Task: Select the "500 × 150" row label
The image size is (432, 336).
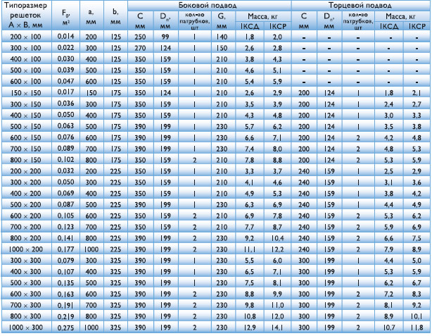Action: coord(25,127)
